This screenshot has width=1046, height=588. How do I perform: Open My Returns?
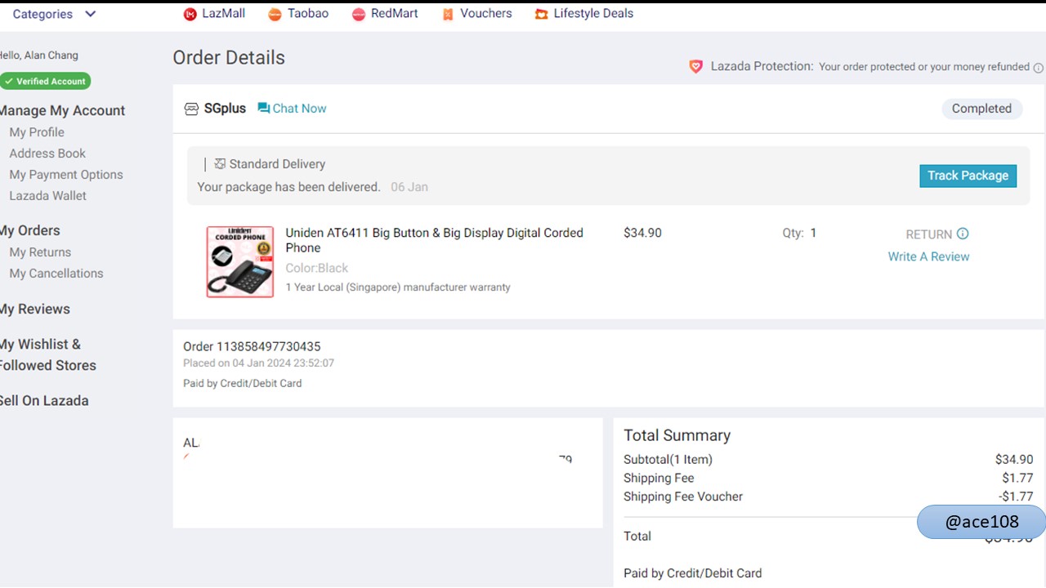point(40,252)
